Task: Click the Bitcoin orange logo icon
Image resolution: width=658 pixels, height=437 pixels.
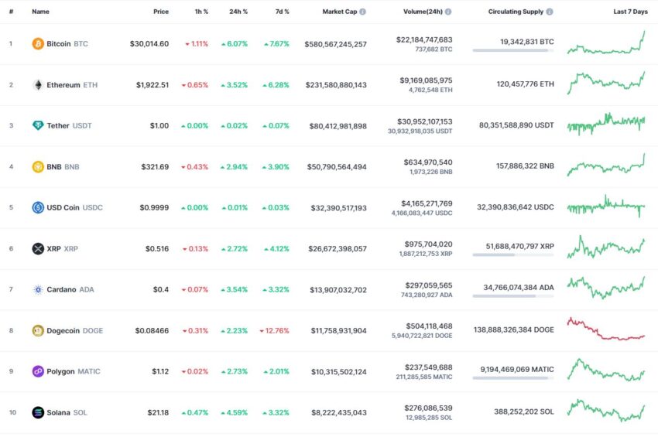Action: [38, 43]
